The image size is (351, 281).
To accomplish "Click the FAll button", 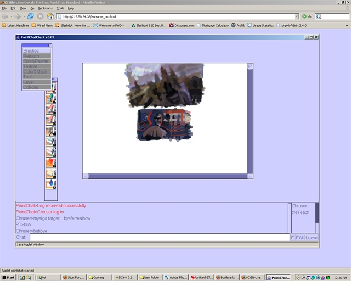I will pyautogui.click(x=299, y=238).
